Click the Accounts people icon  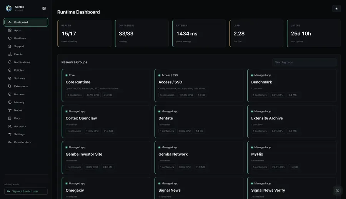[x=10, y=126]
